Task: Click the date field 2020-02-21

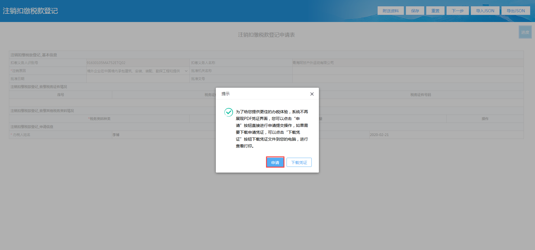Action: point(446,135)
